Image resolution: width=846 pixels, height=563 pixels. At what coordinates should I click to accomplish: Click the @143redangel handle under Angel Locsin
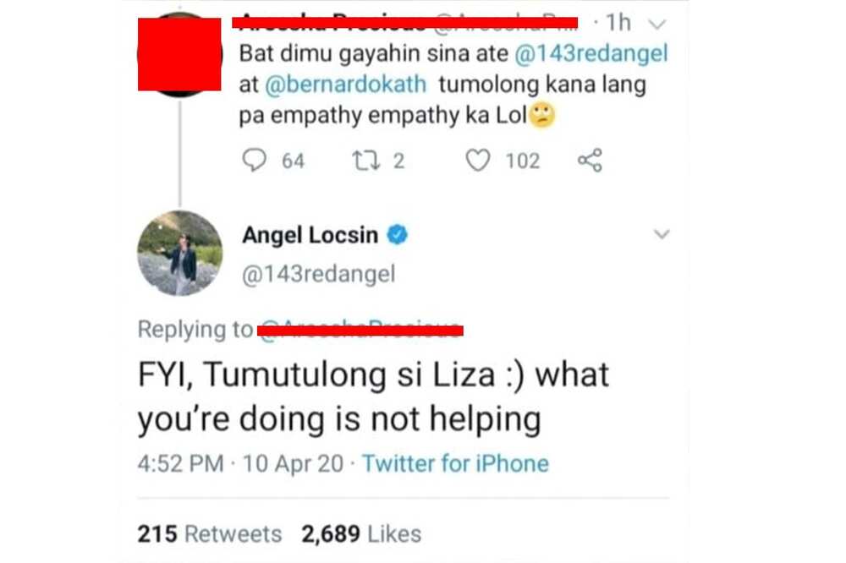(318, 274)
